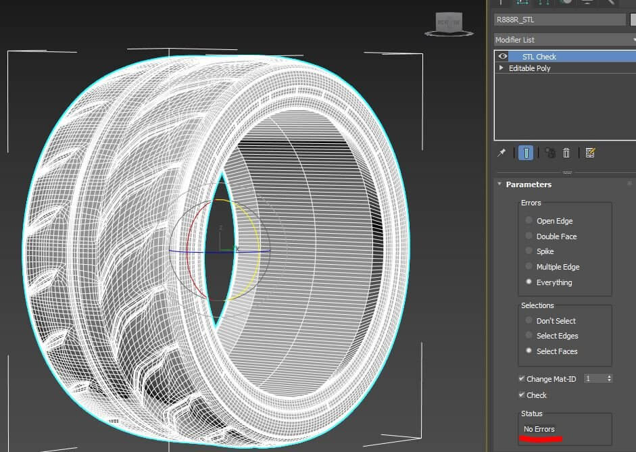Open Configure Modifier Sets icon
This screenshot has width=636, height=452.
click(590, 153)
